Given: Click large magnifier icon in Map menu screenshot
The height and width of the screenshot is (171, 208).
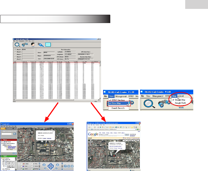Looking at the screenshot, I should (149, 104).
